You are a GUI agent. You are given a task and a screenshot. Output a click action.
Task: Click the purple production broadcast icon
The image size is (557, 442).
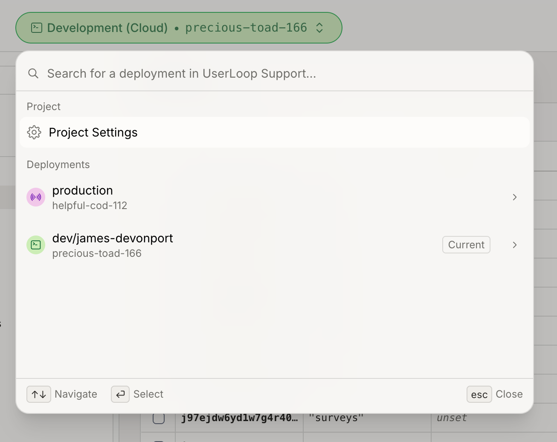pos(36,197)
